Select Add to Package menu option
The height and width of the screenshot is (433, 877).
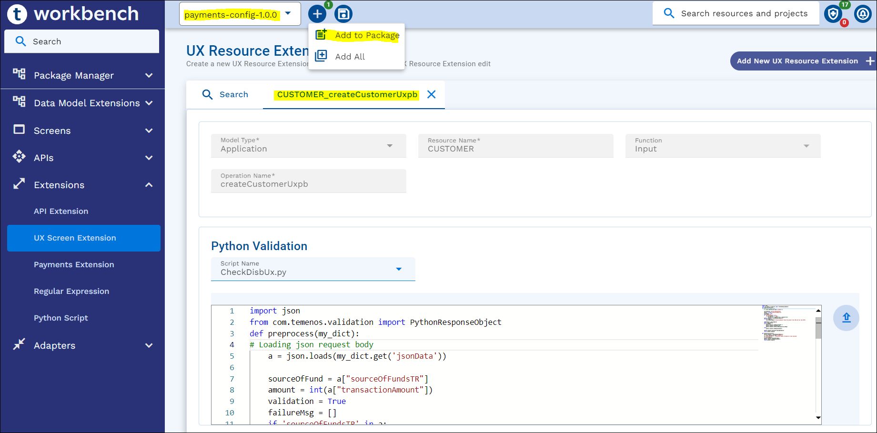(367, 35)
